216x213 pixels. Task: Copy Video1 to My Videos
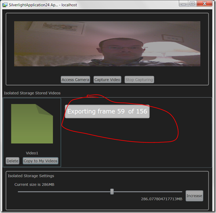tap(40, 161)
